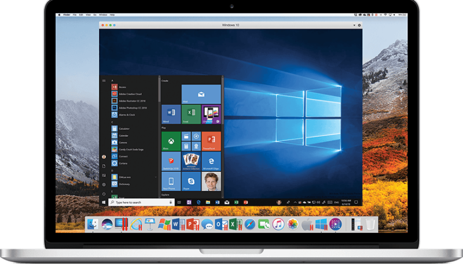
Task: Toggle Start menu with Windows Start button
Action: (104, 203)
